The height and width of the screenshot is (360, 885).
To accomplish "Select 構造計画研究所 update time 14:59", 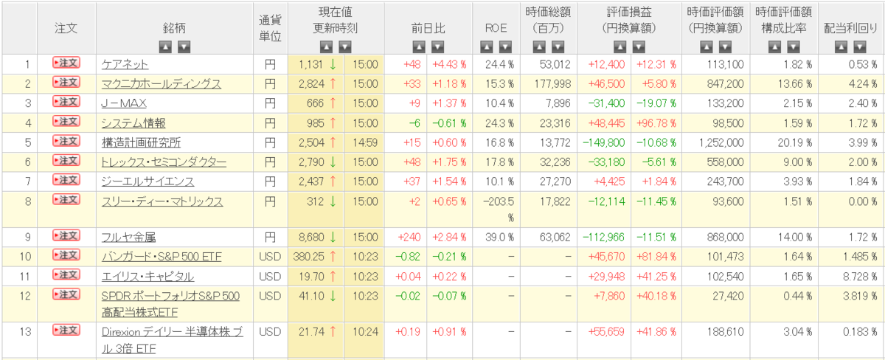I will tap(365, 143).
